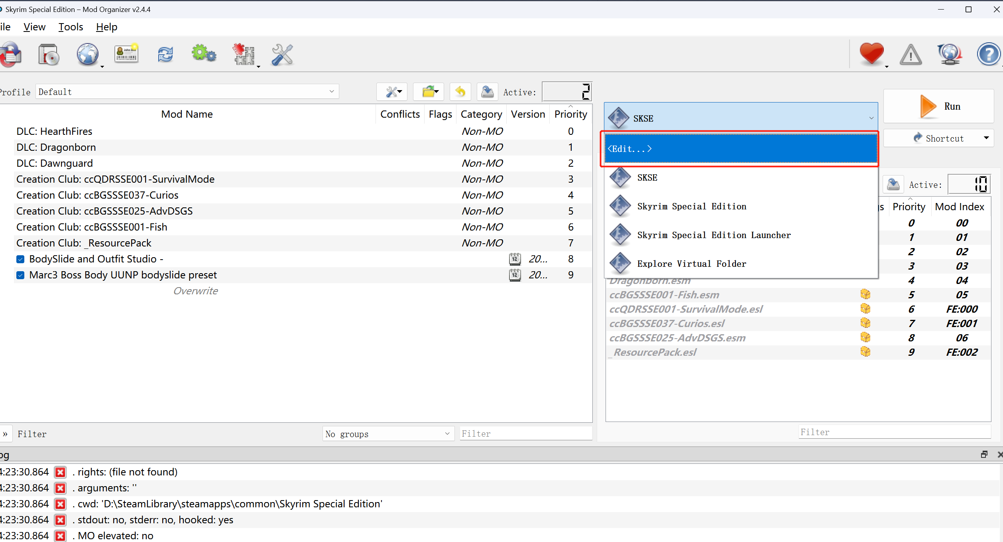Viewport: 1003px width, 542px height.
Task: Open settings wrench and screwdriver icon
Action: point(282,55)
